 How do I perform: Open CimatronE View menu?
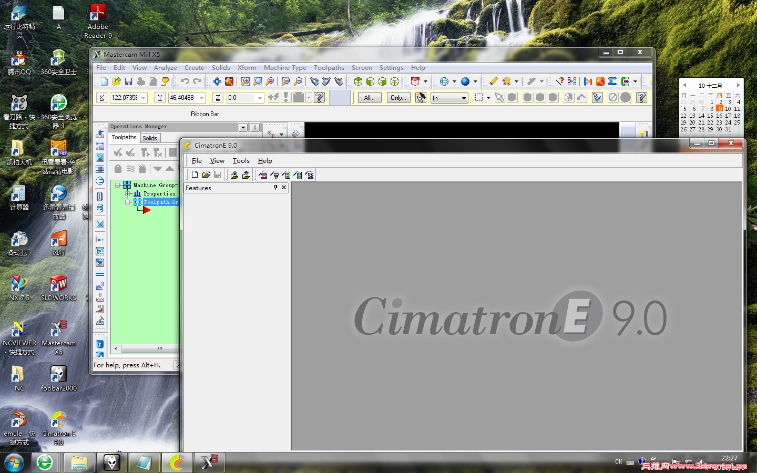click(x=217, y=161)
